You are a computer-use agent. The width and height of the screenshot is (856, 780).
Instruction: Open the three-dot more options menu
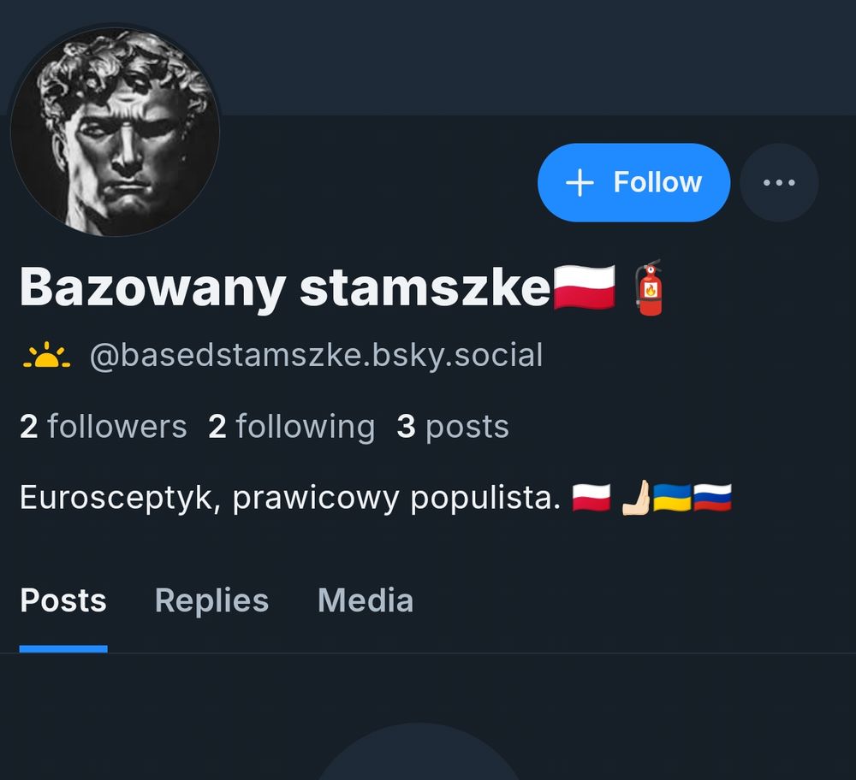click(779, 183)
